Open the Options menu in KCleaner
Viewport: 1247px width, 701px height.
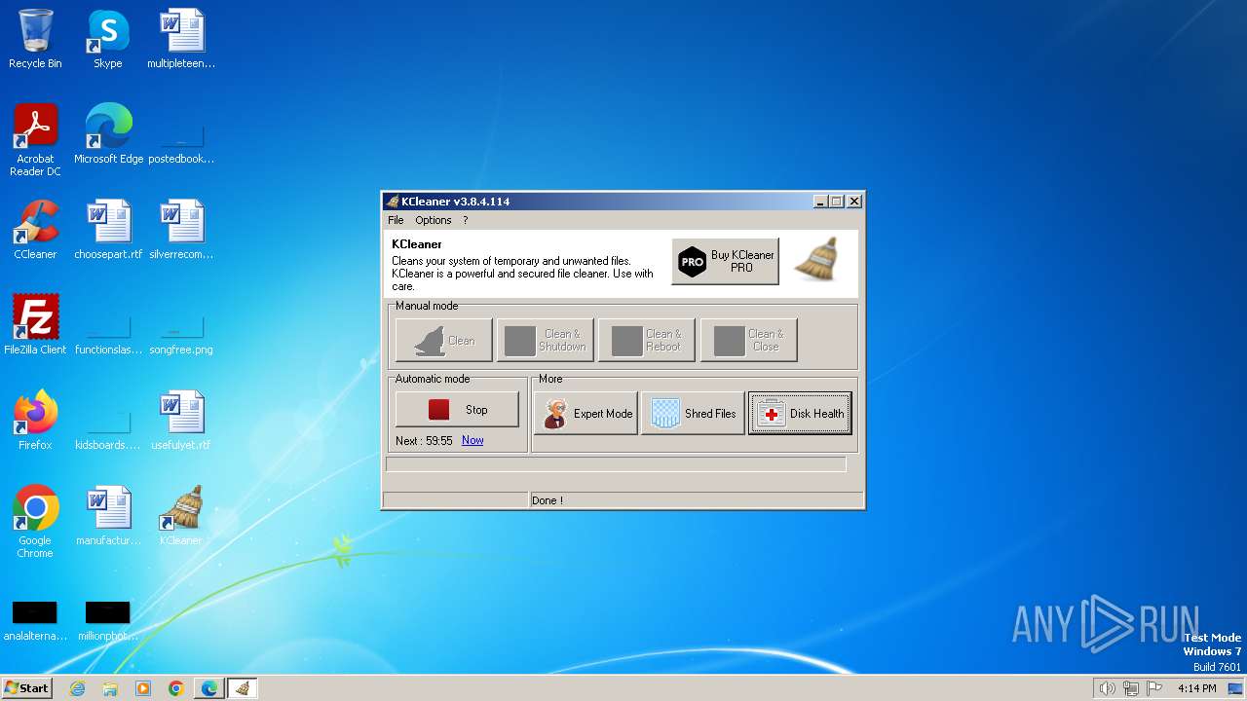point(433,220)
